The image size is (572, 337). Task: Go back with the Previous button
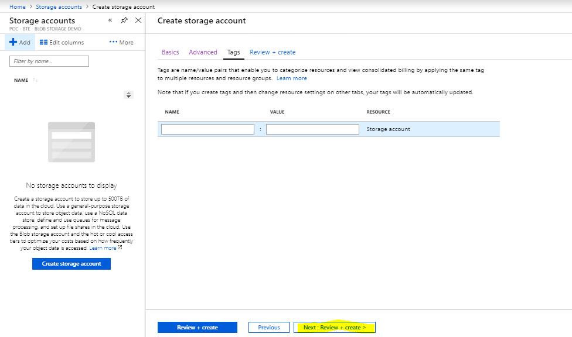[x=269, y=328]
